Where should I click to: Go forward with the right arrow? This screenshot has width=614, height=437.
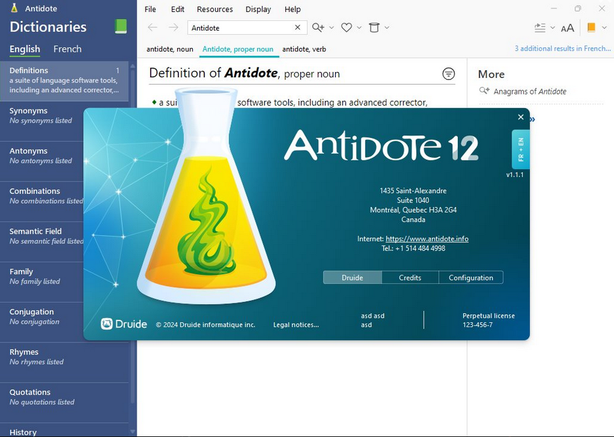[x=173, y=28]
